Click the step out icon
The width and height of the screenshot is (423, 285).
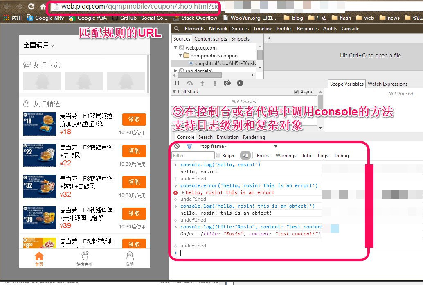(x=215, y=83)
